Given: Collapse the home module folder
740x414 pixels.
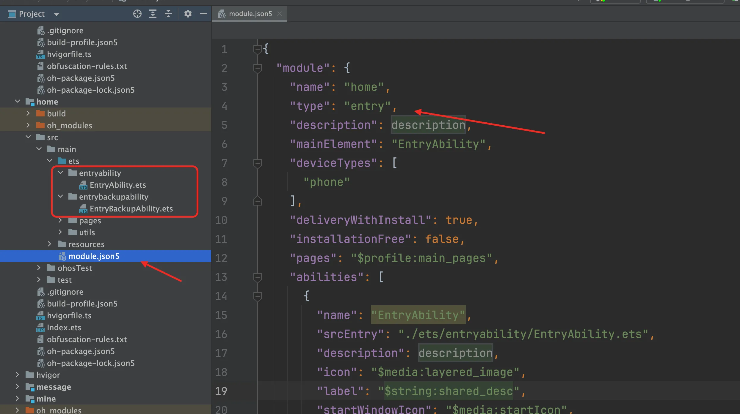Looking at the screenshot, I should (x=18, y=102).
